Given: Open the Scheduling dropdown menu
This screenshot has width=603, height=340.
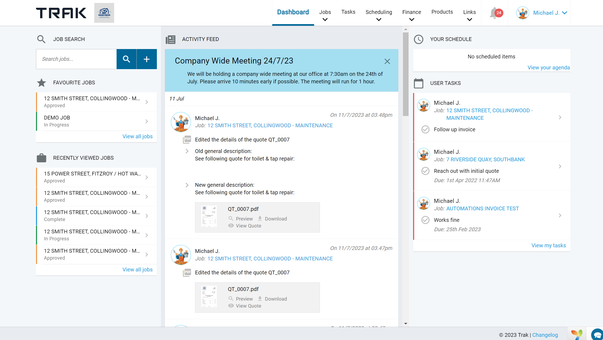Looking at the screenshot, I should tap(379, 12).
